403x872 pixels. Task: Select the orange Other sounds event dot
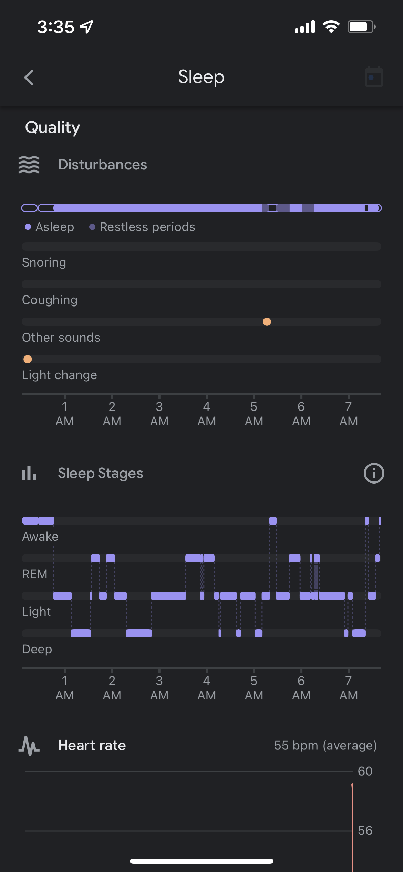pyautogui.click(x=267, y=322)
